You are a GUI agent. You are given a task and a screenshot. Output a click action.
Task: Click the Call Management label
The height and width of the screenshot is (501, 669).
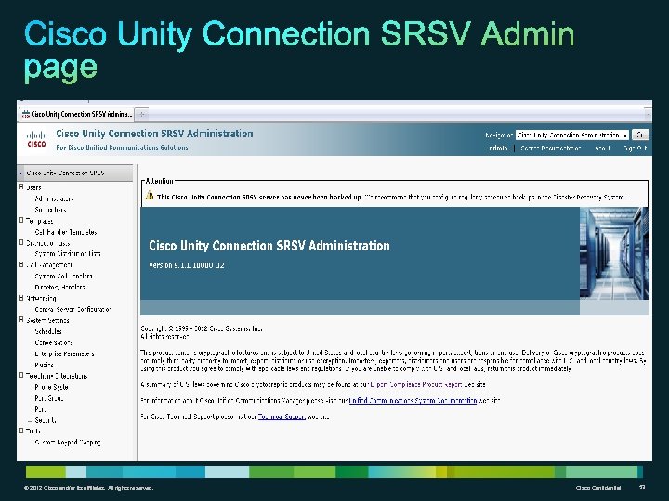pyautogui.click(x=49, y=265)
